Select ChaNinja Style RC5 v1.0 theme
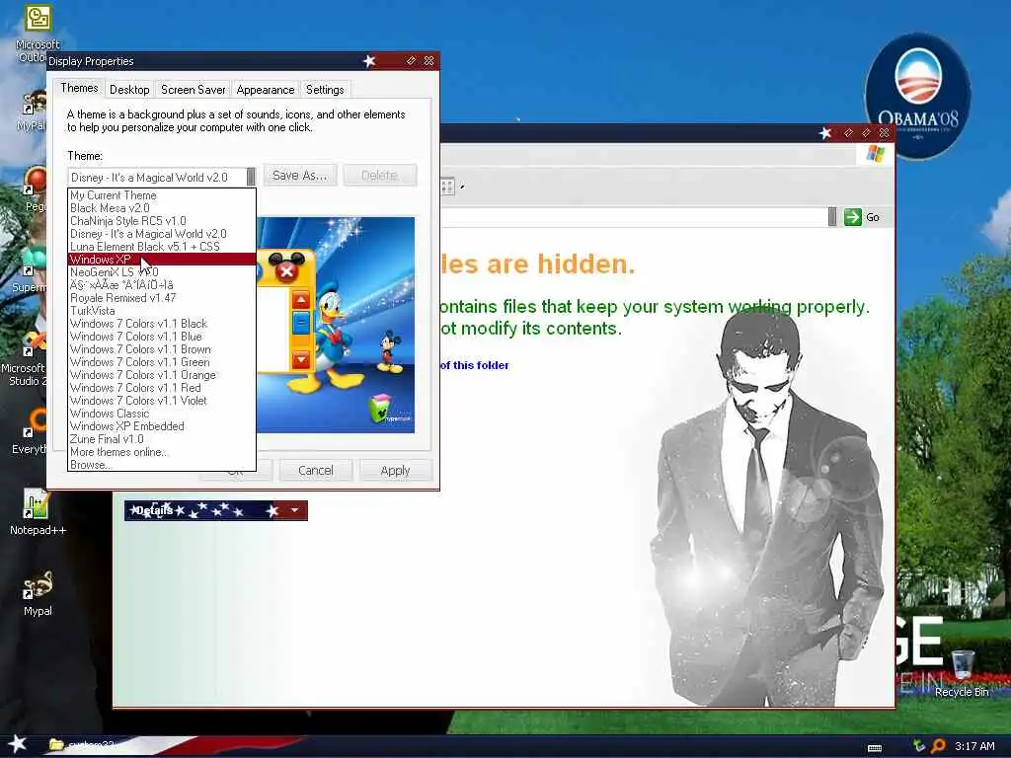This screenshot has height=758, width=1011. tap(162, 221)
